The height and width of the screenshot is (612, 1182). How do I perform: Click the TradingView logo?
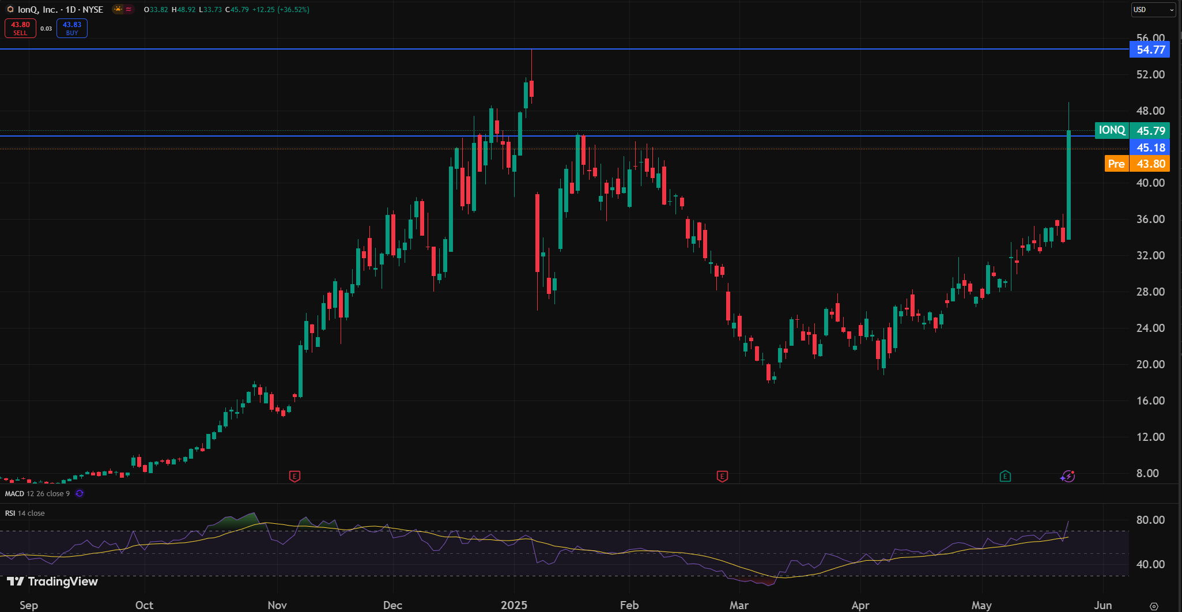[52, 581]
